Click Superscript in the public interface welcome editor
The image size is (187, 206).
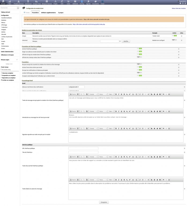tap(130, 157)
